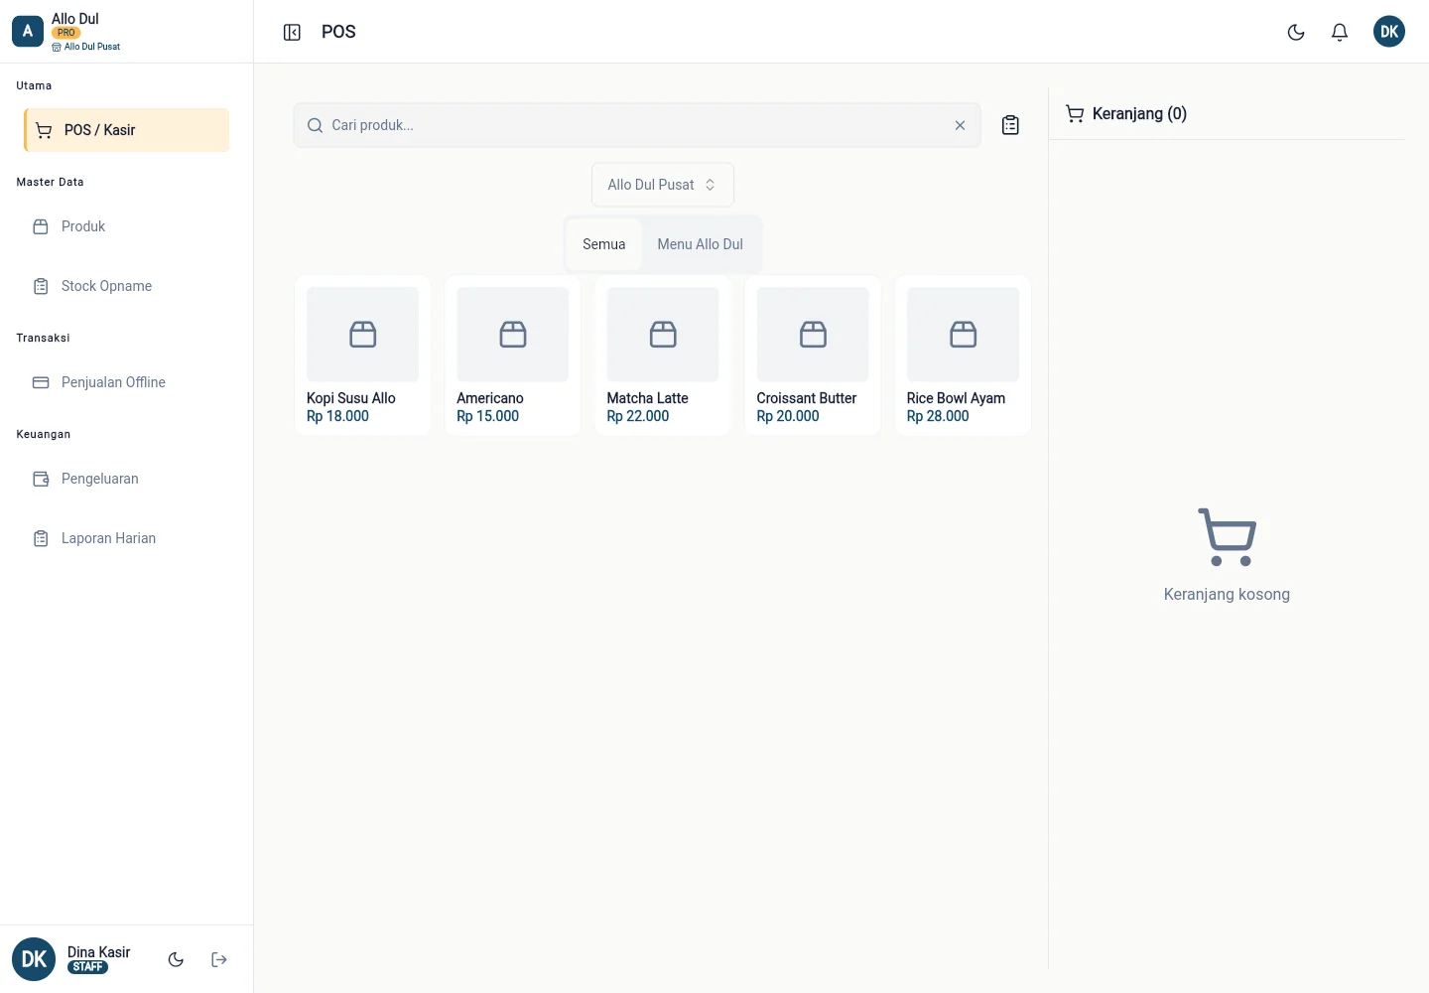Add Americano product to cart
The height and width of the screenshot is (993, 1429).
[513, 355]
